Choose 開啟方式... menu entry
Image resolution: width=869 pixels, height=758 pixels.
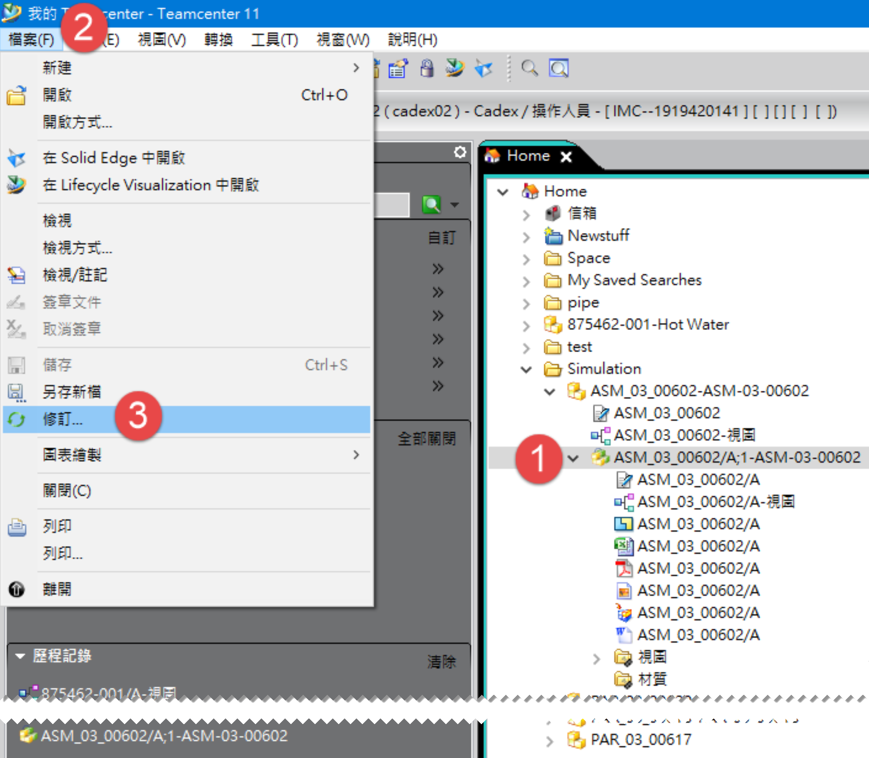pyautogui.click(x=186, y=122)
